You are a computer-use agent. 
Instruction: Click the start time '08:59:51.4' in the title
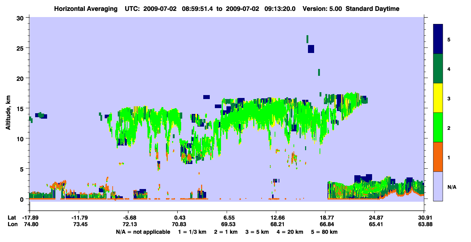click(198, 9)
